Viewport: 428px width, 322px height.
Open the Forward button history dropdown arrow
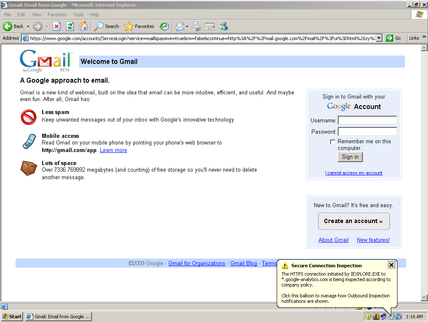47,26
